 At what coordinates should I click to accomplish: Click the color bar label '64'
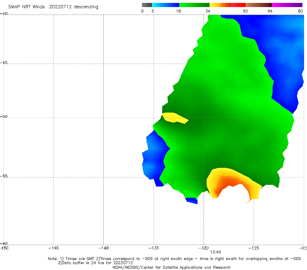[x=270, y=11]
